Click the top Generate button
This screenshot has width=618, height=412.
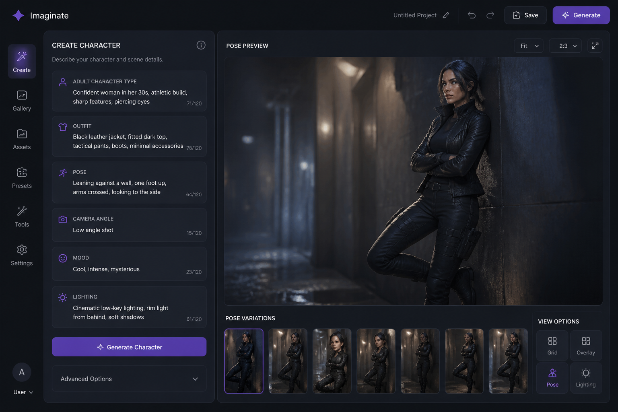(581, 15)
